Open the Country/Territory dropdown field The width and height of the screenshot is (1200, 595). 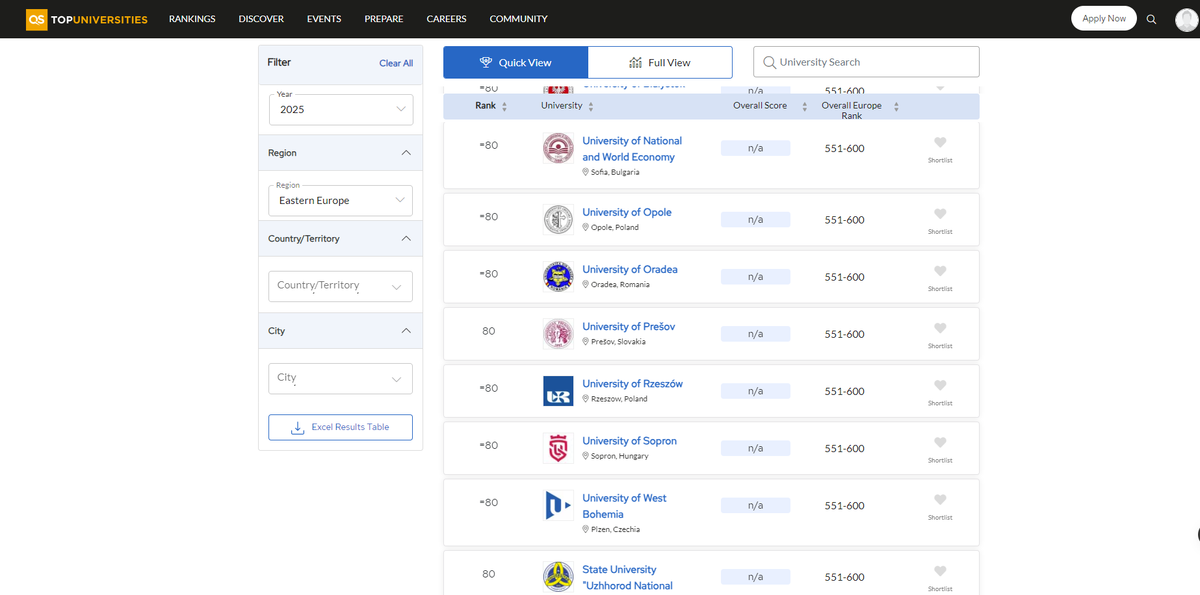coord(341,286)
